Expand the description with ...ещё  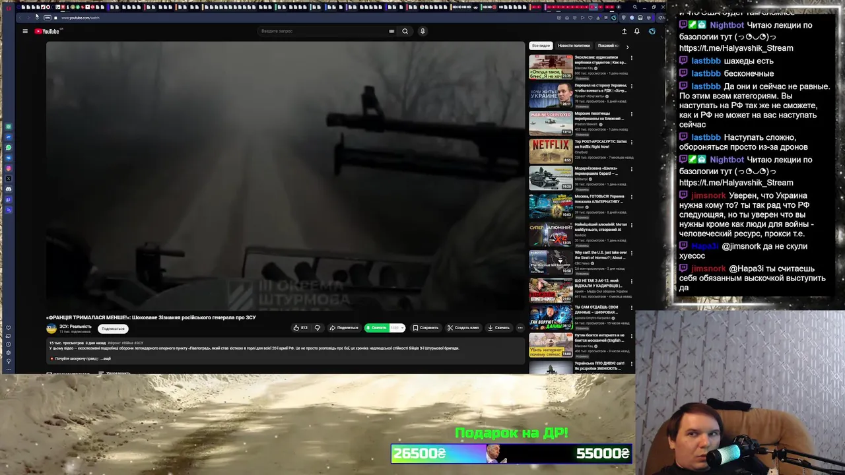(106, 359)
